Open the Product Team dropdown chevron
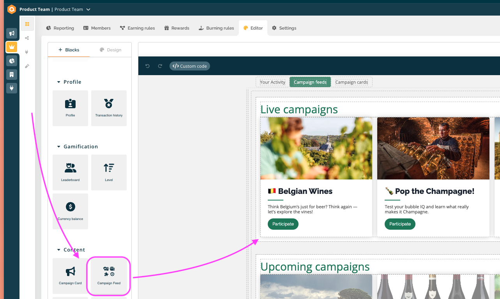Image resolution: width=500 pixels, height=299 pixels. click(x=88, y=9)
